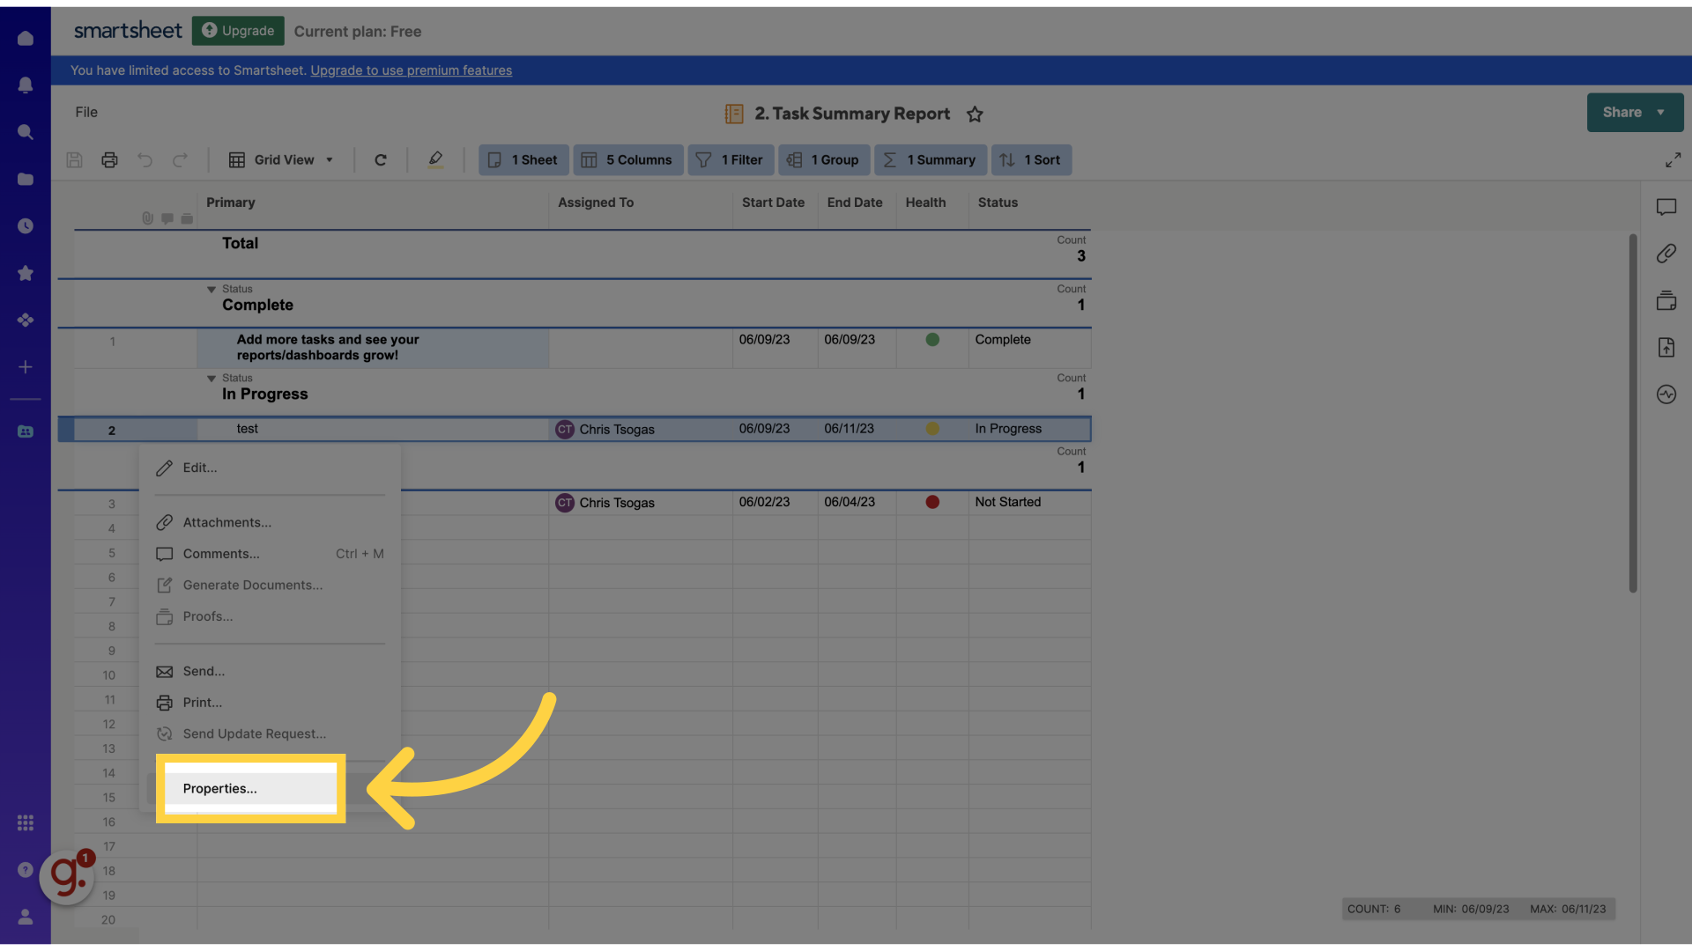
Task: Choose Generate Documents... in context menu
Action: point(270,585)
